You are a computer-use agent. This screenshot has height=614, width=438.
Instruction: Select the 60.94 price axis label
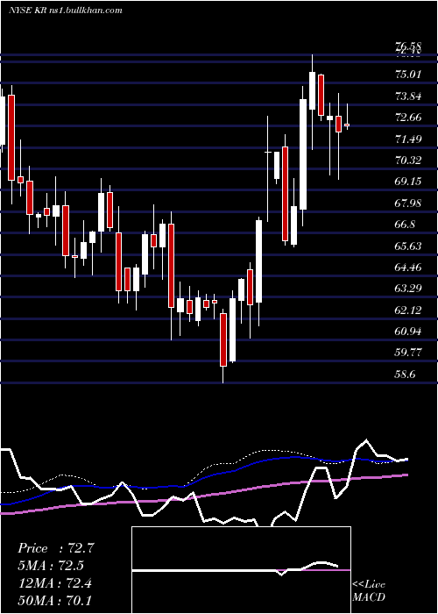coord(408,332)
